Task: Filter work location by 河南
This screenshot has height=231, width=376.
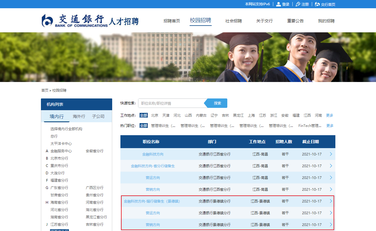Action: click(x=318, y=115)
